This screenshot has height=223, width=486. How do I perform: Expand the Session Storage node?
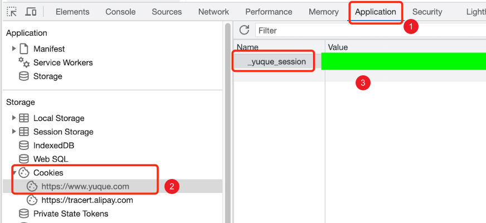(13, 132)
